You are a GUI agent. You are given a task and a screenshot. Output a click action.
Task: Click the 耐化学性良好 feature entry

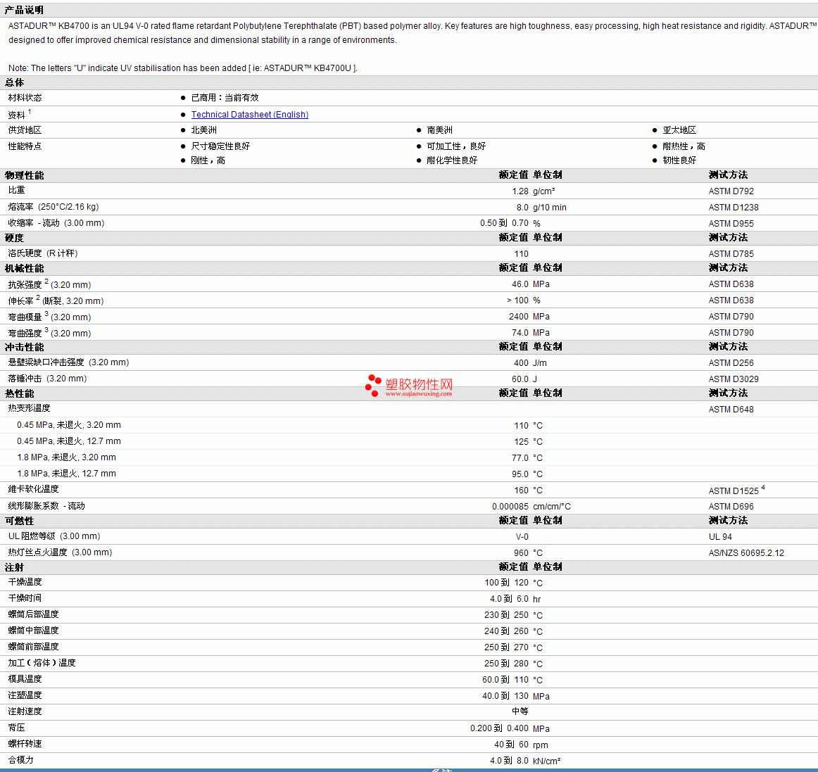click(x=452, y=160)
